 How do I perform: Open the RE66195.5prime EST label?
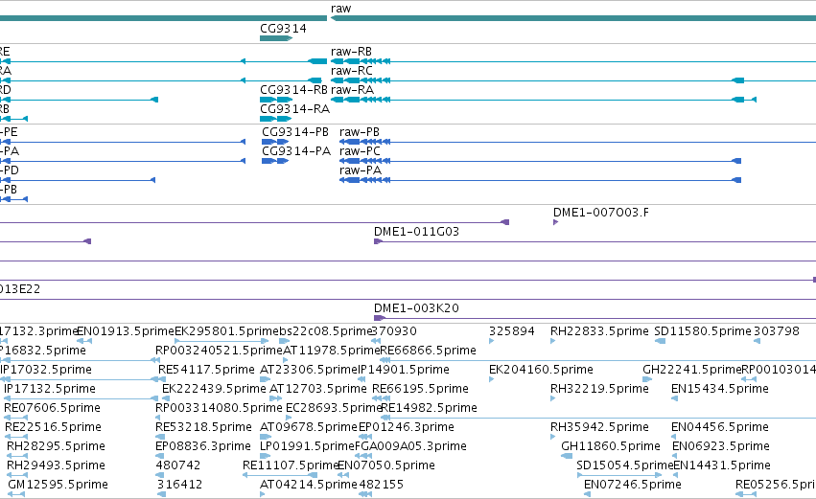coord(421,389)
